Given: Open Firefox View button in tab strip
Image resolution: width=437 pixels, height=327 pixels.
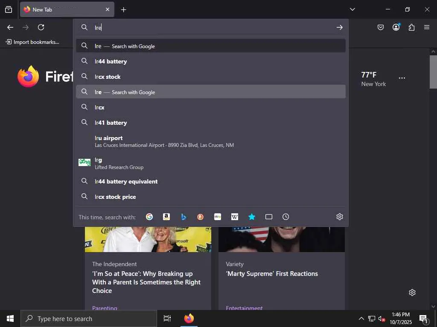Looking at the screenshot, I should pyautogui.click(x=9, y=9).
